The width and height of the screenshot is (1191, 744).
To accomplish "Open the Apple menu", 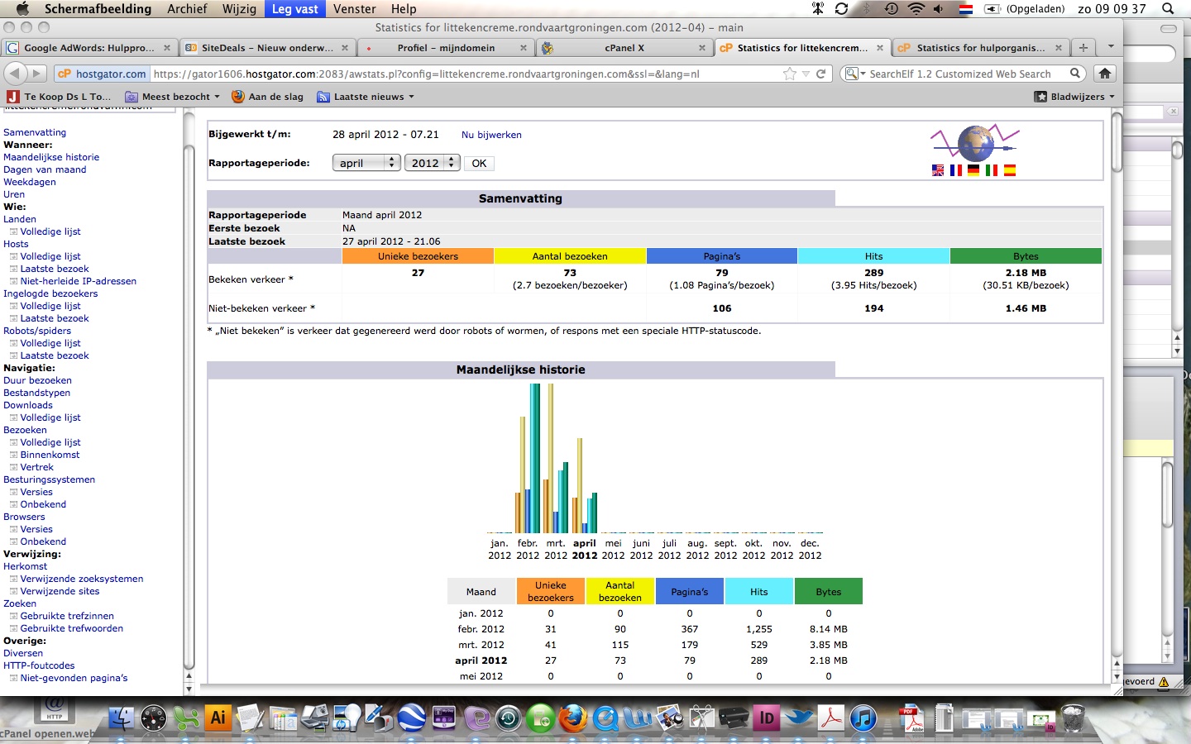I will point(22,9).
